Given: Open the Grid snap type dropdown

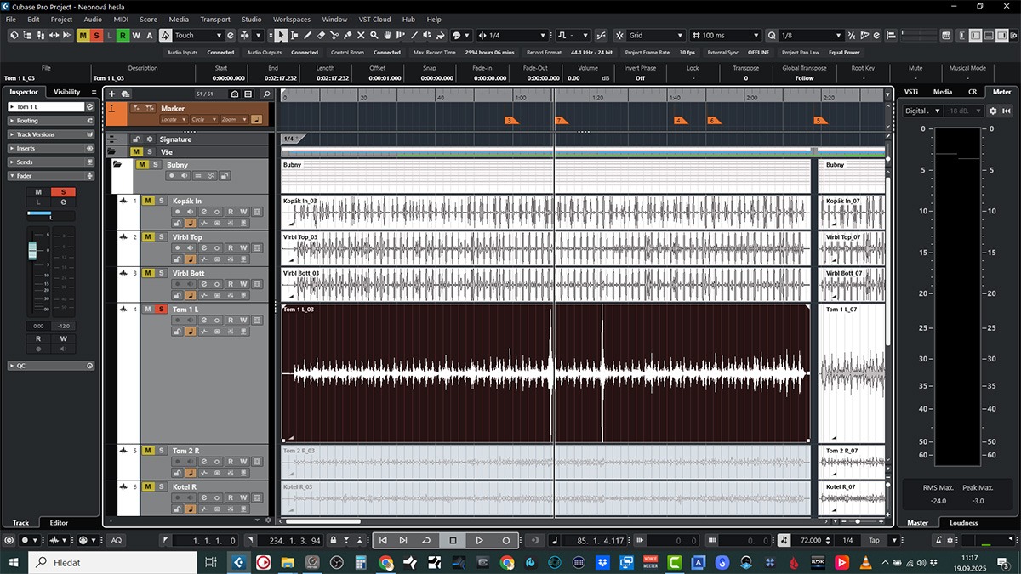Looking at the screenshot, I should pos(655,36).
